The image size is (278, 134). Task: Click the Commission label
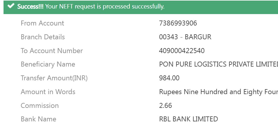pyautogui.click(x=40, y=106)
